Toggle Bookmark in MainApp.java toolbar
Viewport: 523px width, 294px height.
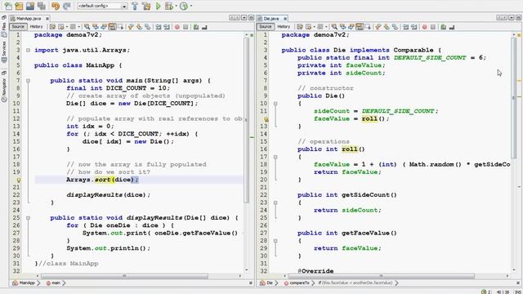click(148, 27)
